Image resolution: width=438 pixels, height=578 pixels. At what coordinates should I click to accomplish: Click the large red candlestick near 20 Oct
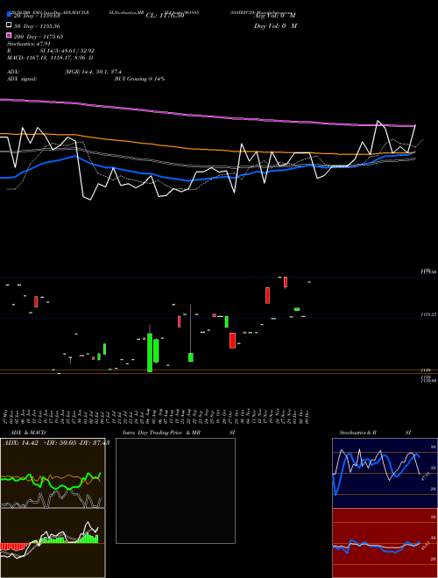point(233,341)
